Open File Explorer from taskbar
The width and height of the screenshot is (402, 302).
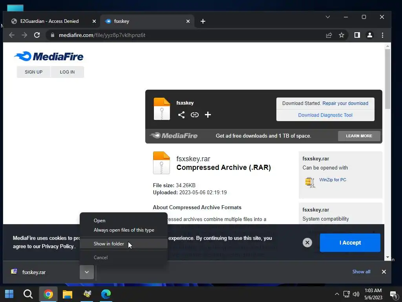(x=68, y=294)
